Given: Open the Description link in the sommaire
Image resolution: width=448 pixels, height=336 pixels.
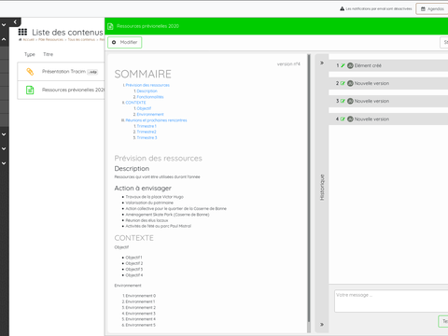Looking at the screenshot, I should click(x=147, y=91).
